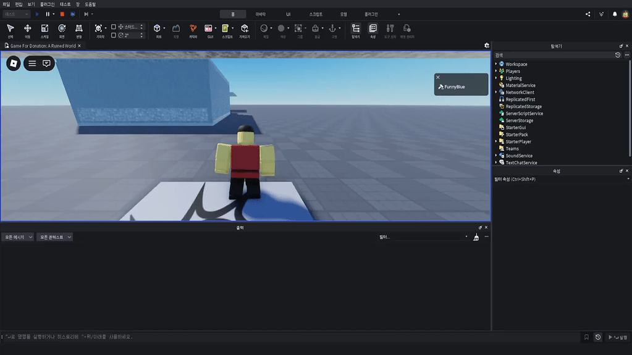Image resolution: width=632 pixels, height=355 pixels.
Task: Select ServerScriptService in Explorer
Action: point(524,113)
